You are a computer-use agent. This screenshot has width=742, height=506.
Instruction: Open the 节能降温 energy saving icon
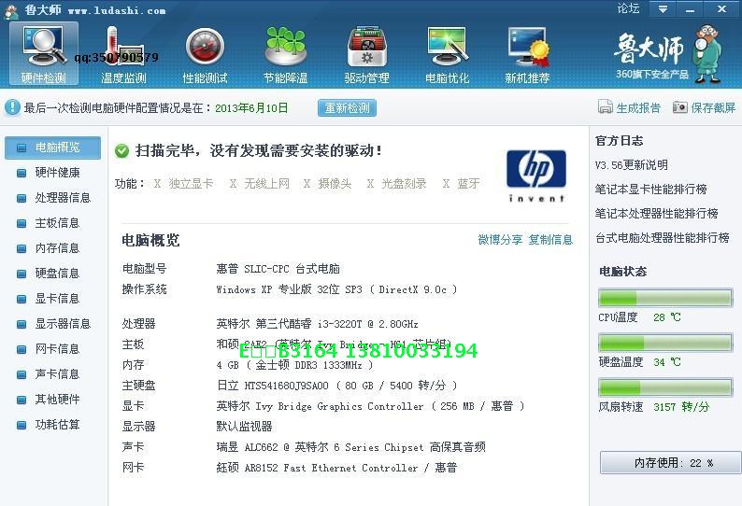point(285,53)
